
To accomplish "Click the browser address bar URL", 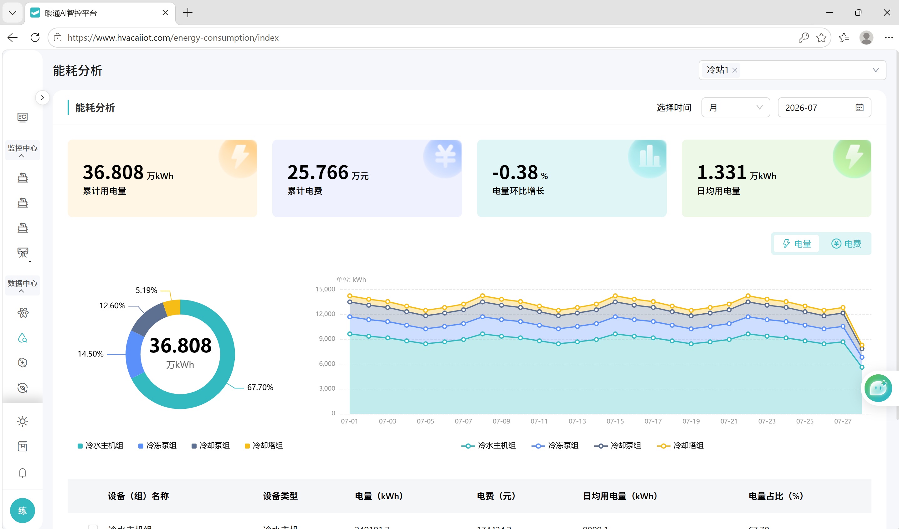I will pyautogui.click(x=173, y=38).
